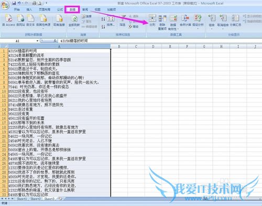The height and width of the screenshot is (206, 262).
Task: Switch to View (视图) ribbon tab
Action: 97,9
